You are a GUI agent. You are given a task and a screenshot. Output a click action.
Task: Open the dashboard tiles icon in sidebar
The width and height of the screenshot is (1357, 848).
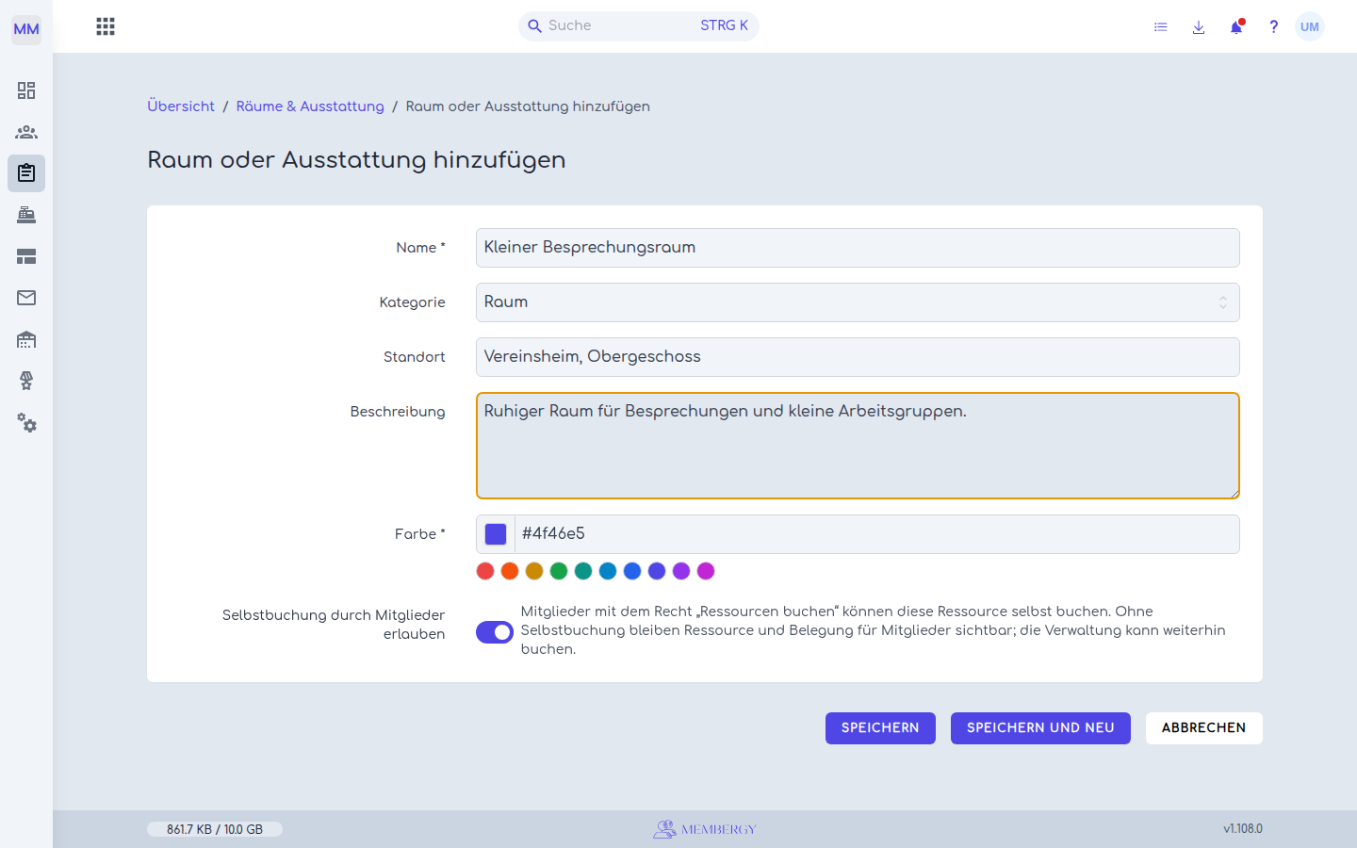click(x=26, y=90)
